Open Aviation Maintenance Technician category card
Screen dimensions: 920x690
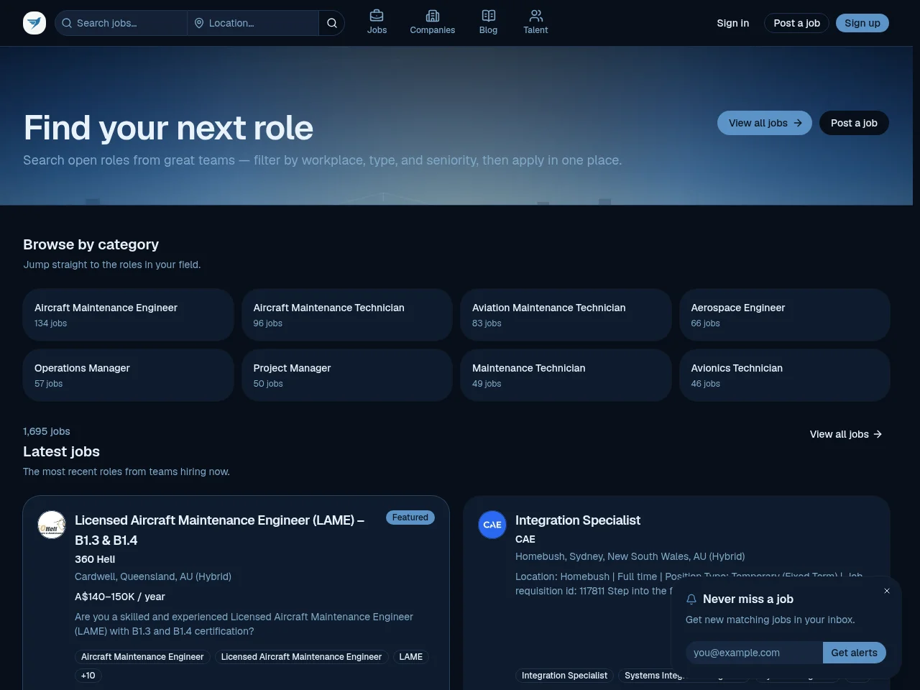[566, 315]
